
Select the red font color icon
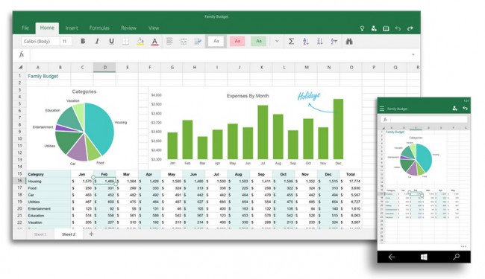tap(154, 42)
